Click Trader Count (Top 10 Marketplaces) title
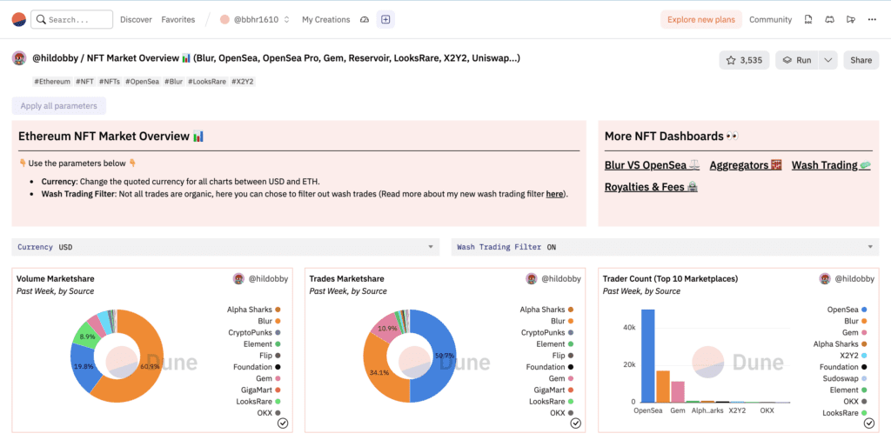This screenshot has height=440, width=891. click(670, 279)
